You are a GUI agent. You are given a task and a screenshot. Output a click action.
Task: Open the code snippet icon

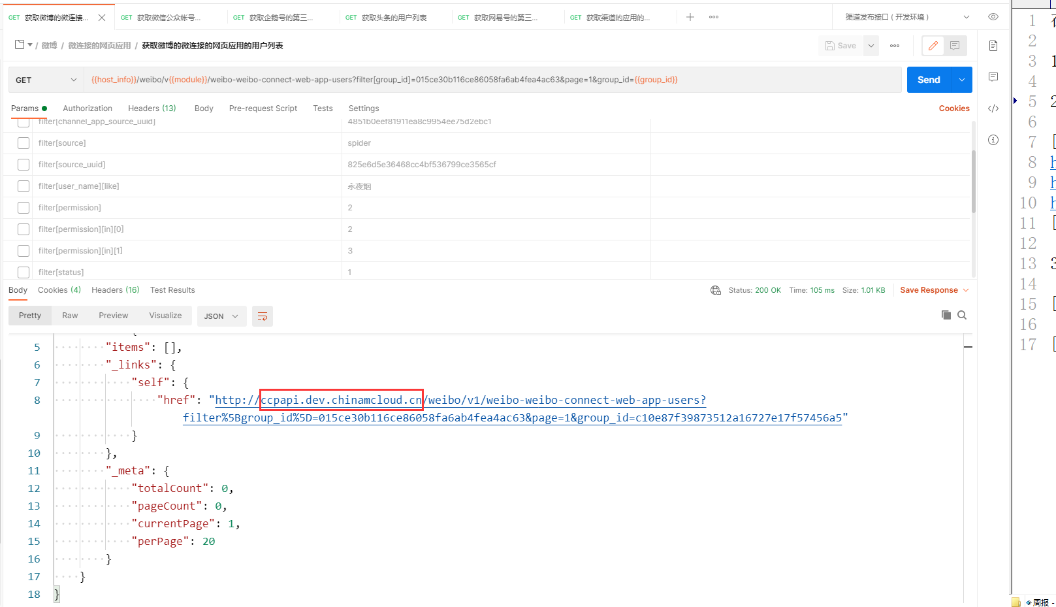[993, 108]
